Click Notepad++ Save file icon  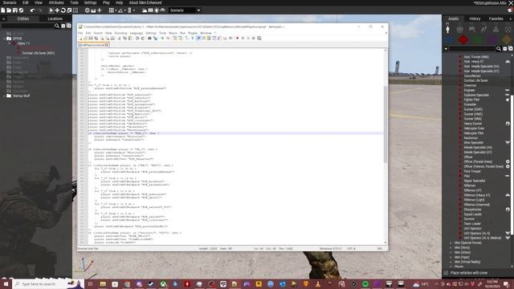[x=91, y=39]
